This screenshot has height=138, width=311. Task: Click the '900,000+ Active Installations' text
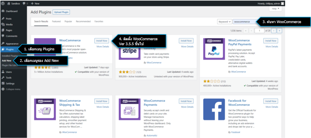pyautogui.click(x=133, y=77)
